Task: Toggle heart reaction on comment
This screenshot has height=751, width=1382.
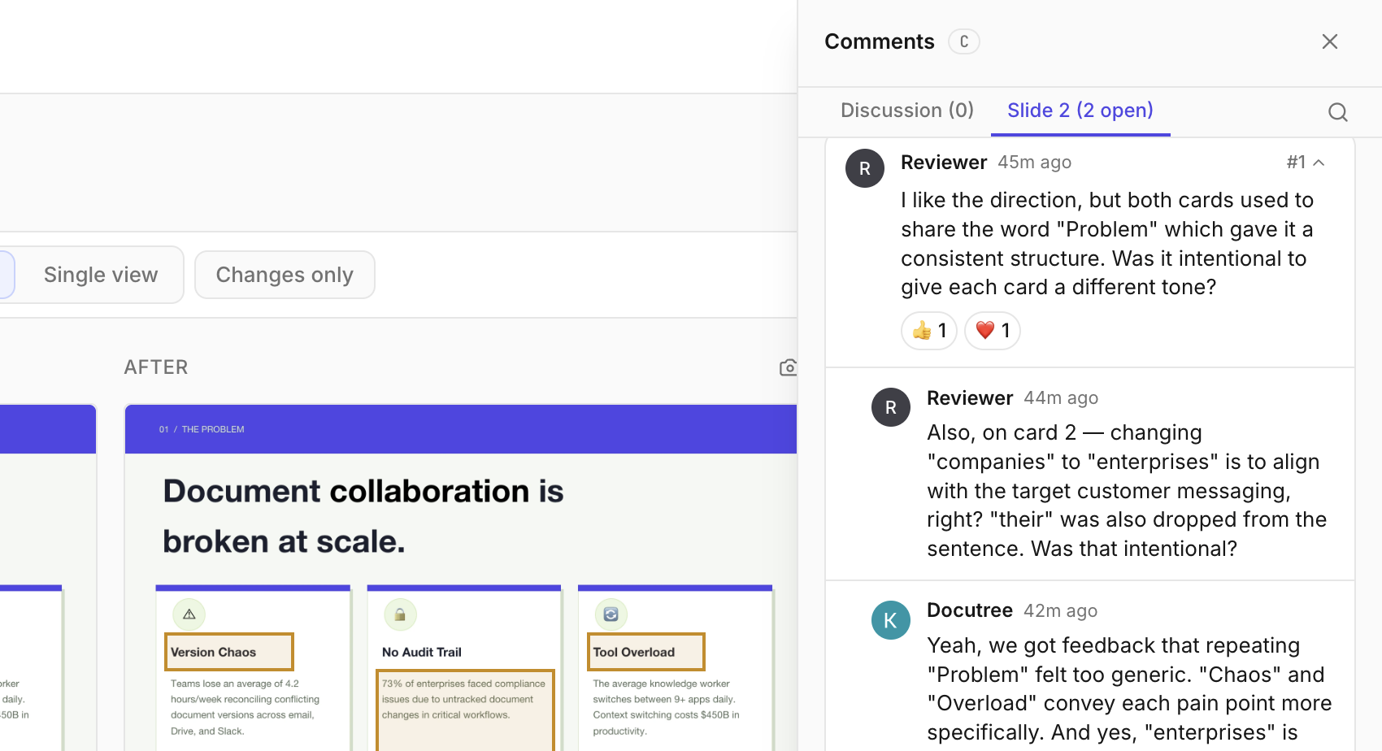Action: pyautogui.click(x=992, y=331)
